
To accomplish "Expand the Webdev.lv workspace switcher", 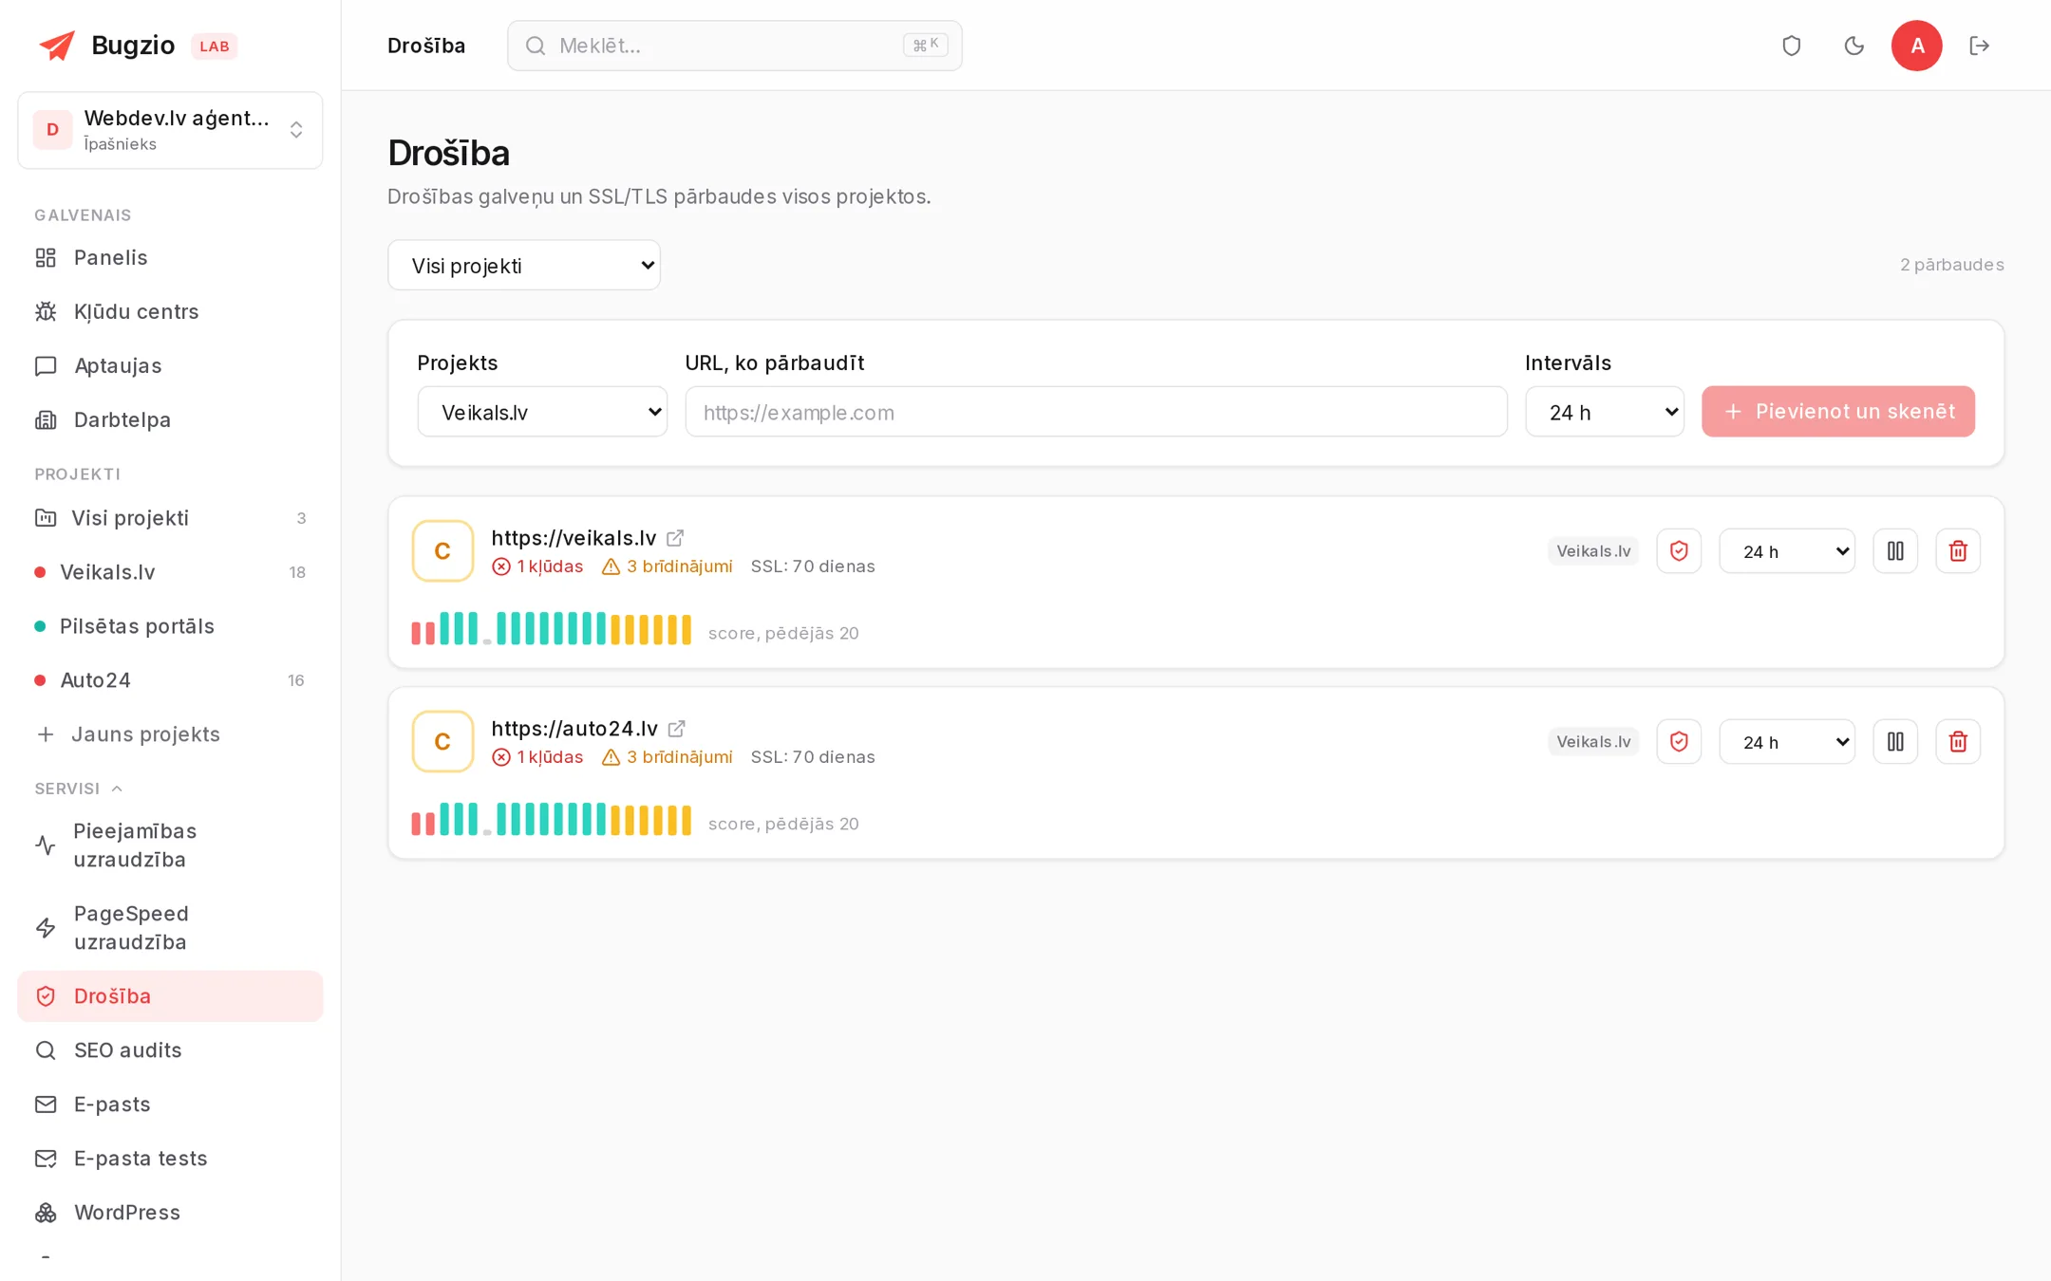I will click(170, 130).
